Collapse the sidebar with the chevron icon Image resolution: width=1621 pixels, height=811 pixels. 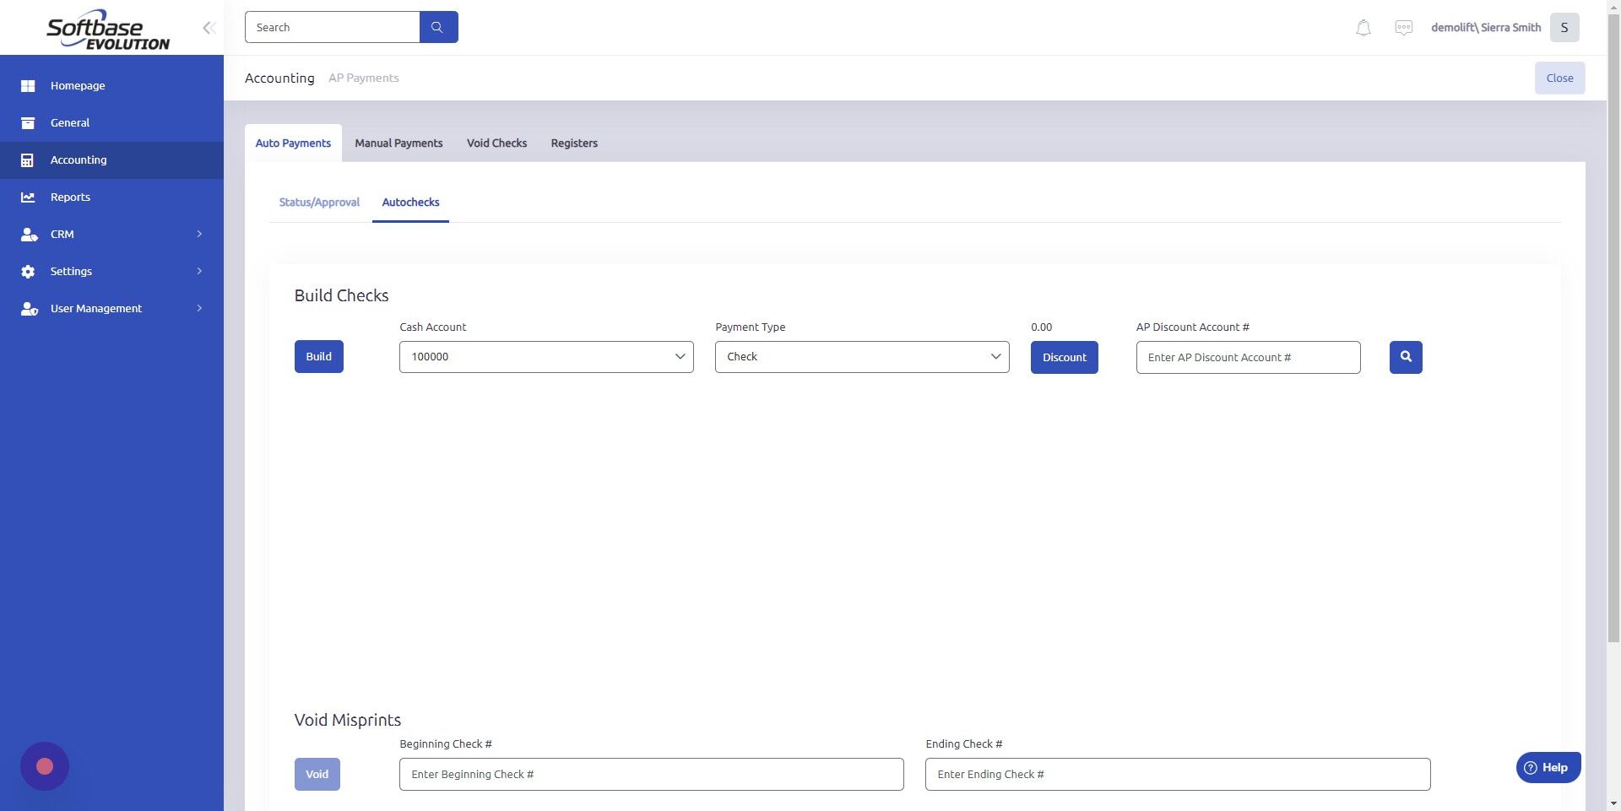click(209, 27)
